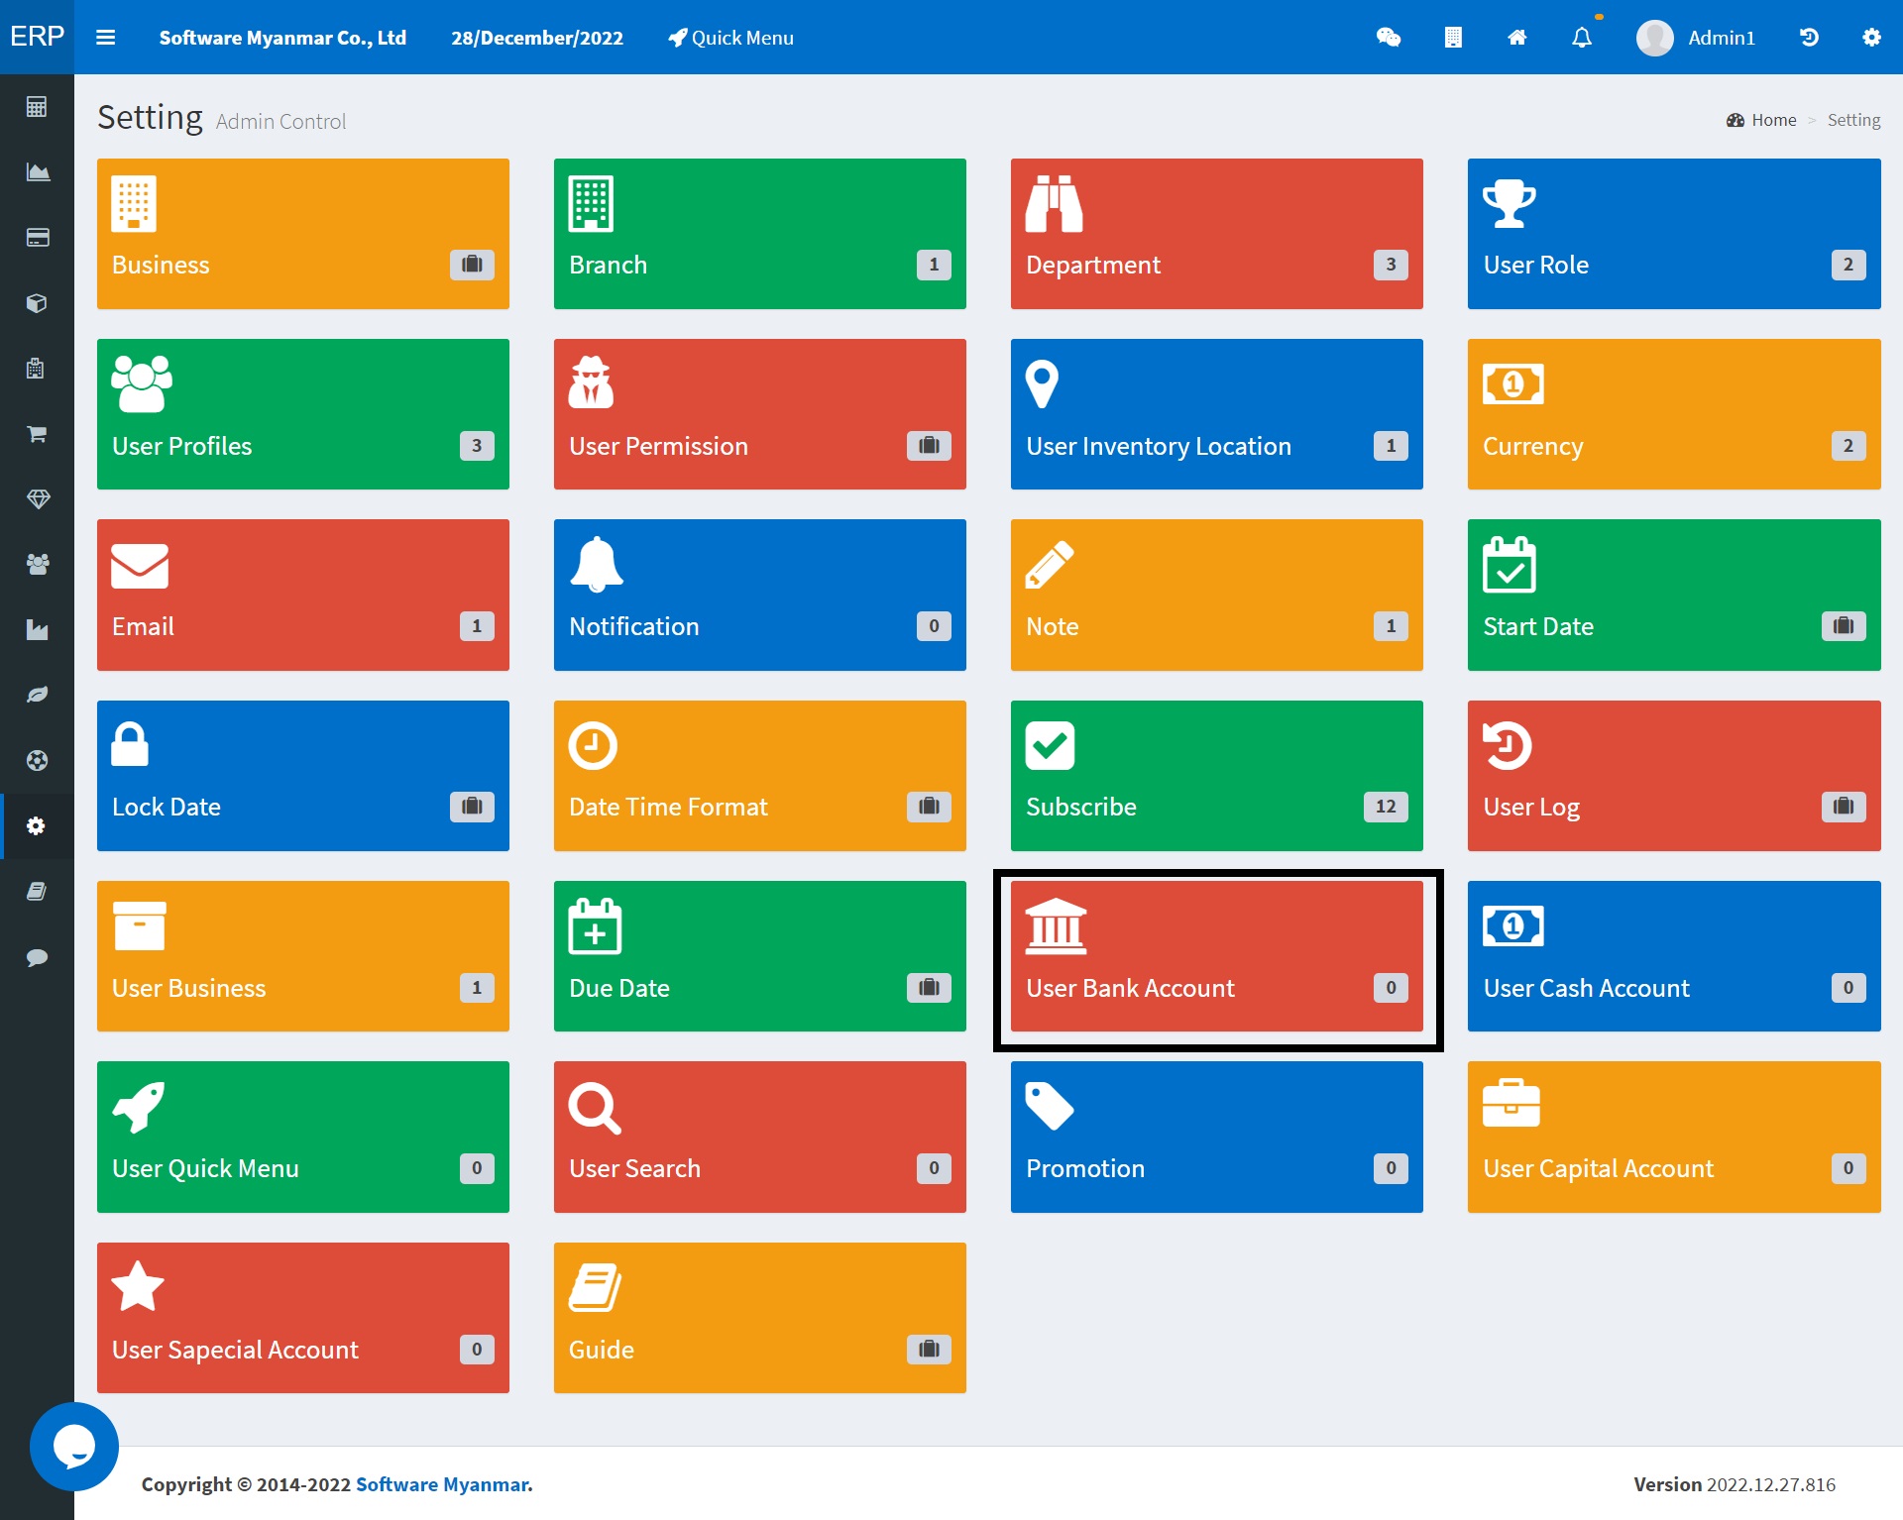The height and width of the screenshot is (1520, 1903).
Task: Open notifications bell in top bar
Action: tap(1582, 38)
